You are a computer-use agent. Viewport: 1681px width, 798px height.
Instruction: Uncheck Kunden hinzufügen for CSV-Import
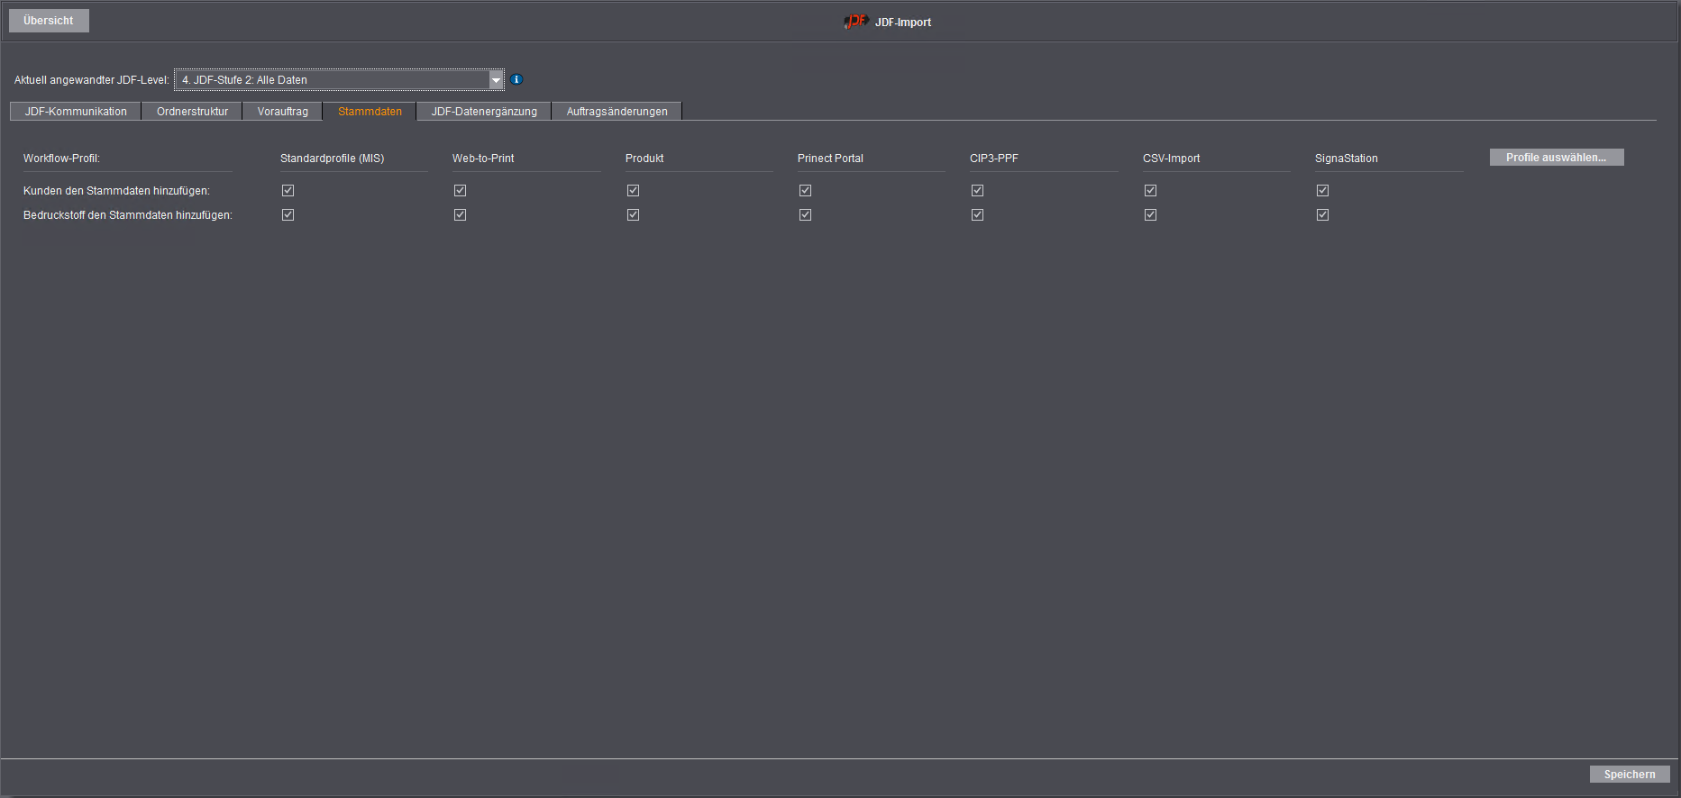click(x=1151, y=191)
